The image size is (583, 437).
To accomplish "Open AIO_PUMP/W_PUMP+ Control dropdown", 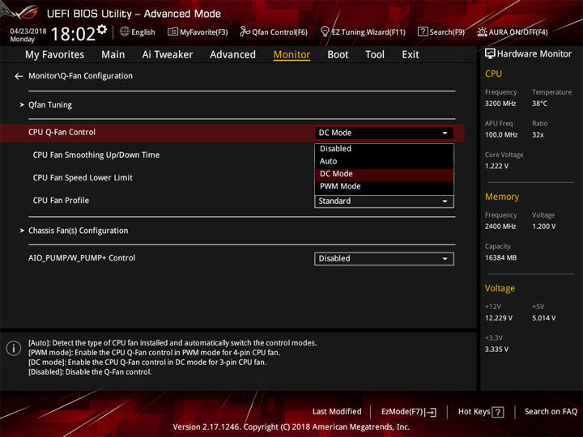I will click(384, 259).
